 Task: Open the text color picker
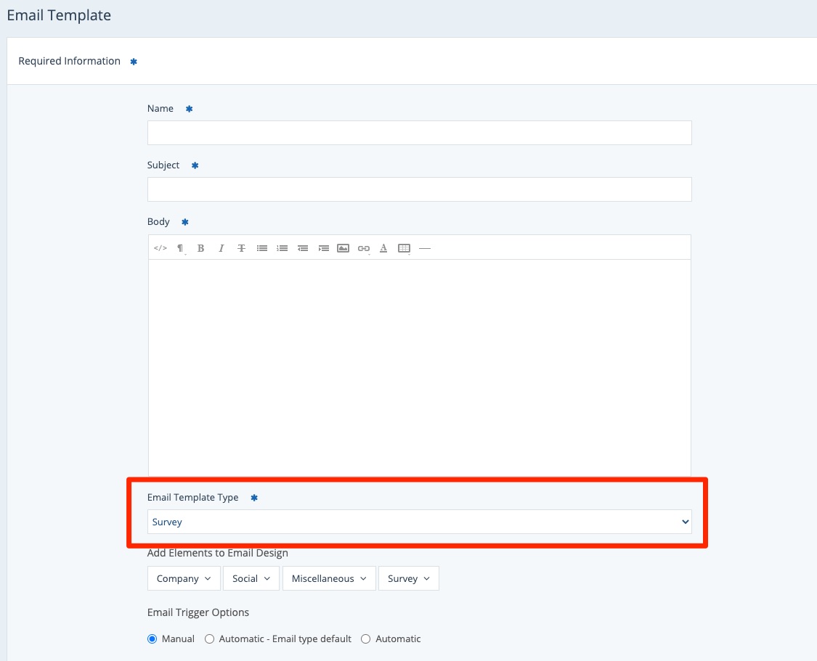pos(383,248)
